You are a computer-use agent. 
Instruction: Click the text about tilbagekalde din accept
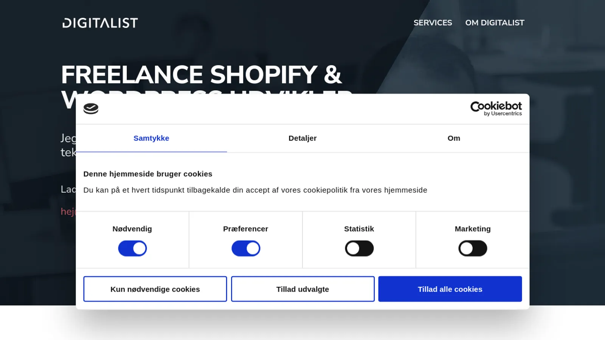[255, 190]
